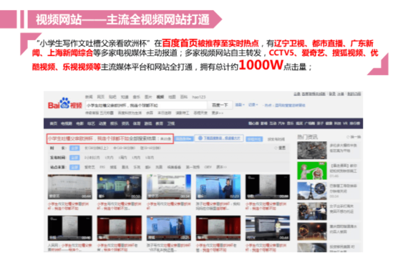Viewport: 408px width, 258px height.
Task: Open the 电视剧 navigation tab
Action: tap(67, 123)
